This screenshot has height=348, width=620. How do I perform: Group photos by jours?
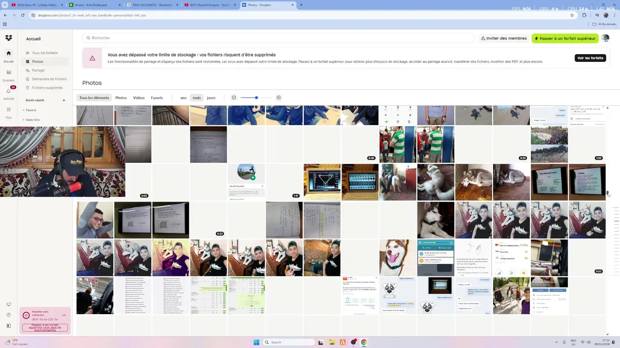pyautogui.click(x=211, y=98)
